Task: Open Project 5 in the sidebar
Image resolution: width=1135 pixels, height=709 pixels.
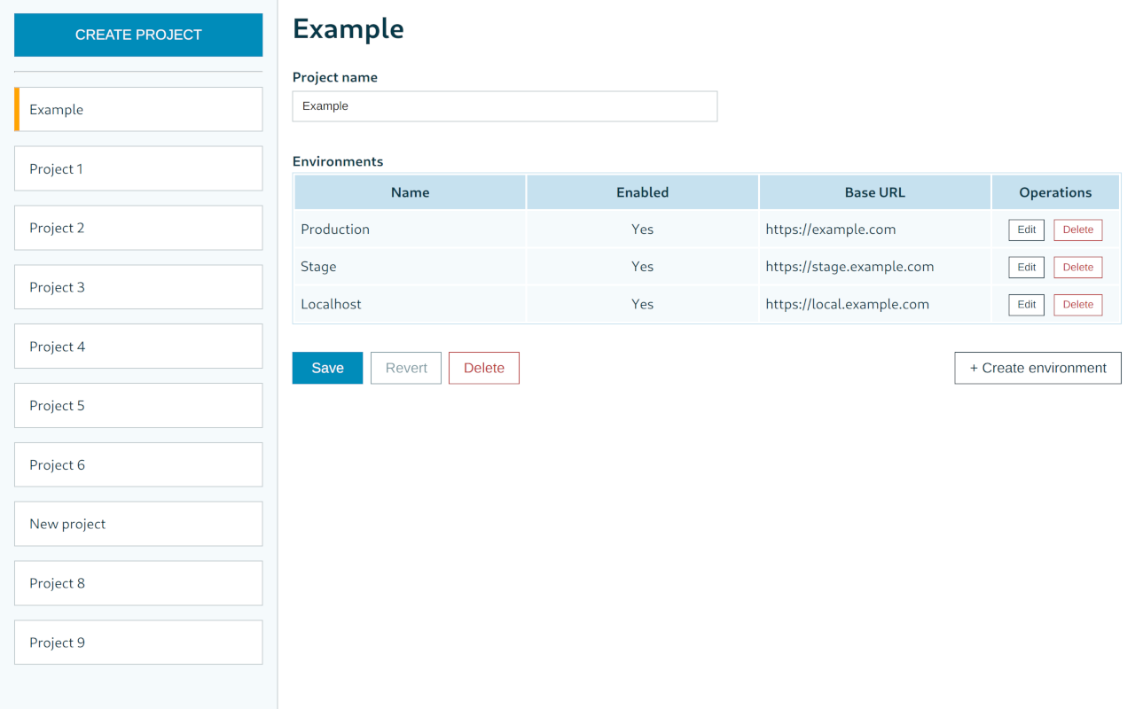Action: (x=138, y=405)
